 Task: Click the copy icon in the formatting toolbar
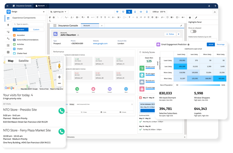pos(50,17)
